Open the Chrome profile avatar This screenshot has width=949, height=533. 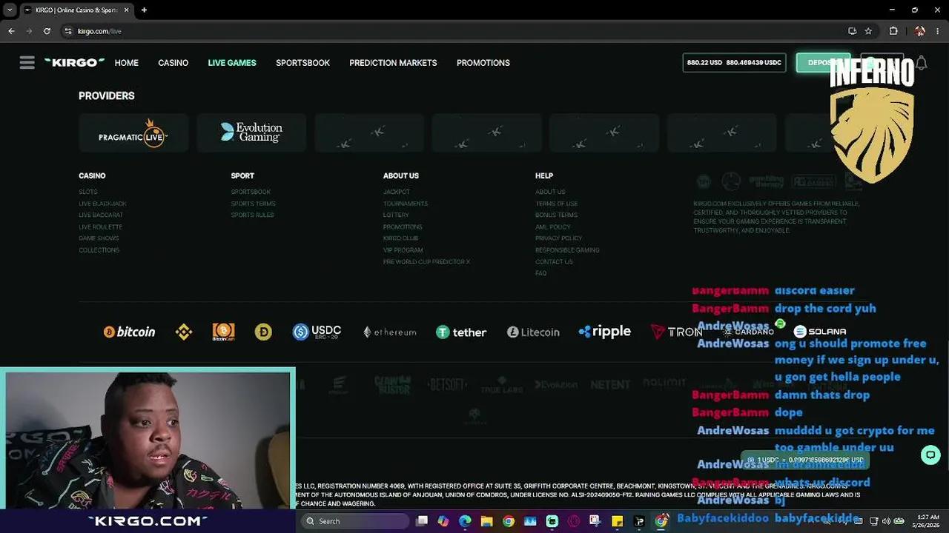pos(920,31)
